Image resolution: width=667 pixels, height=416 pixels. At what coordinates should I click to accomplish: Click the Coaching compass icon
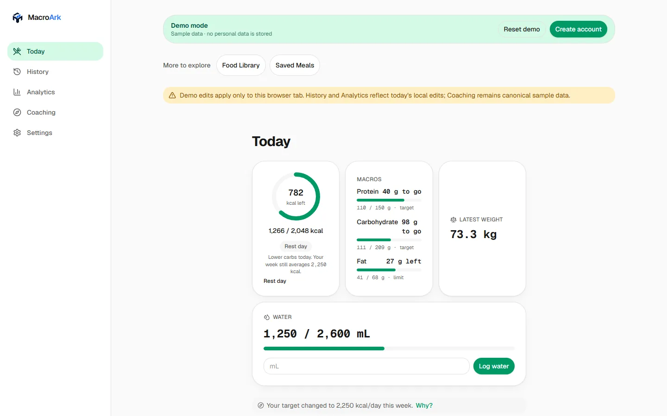pyautogui.click(x=17, y=112)
